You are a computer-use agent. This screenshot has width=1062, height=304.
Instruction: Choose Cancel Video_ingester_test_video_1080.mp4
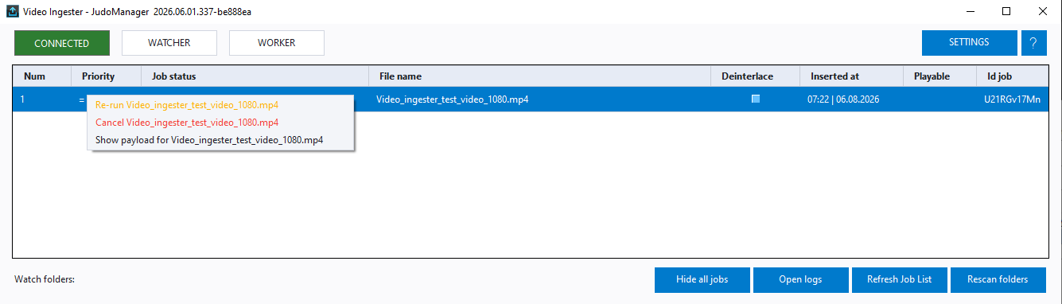pos(187,123)
